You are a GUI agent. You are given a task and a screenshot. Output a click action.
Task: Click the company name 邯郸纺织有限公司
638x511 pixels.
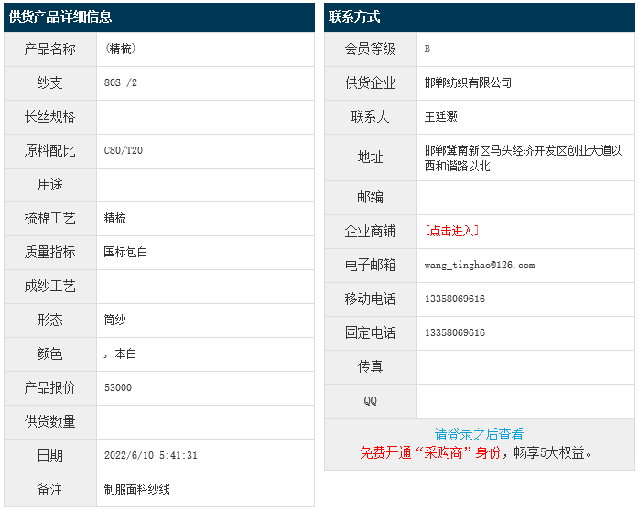(468, 82)
